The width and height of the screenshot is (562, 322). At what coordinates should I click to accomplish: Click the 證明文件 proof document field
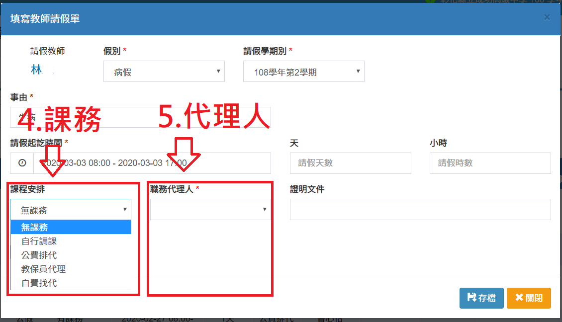[420, 210]
